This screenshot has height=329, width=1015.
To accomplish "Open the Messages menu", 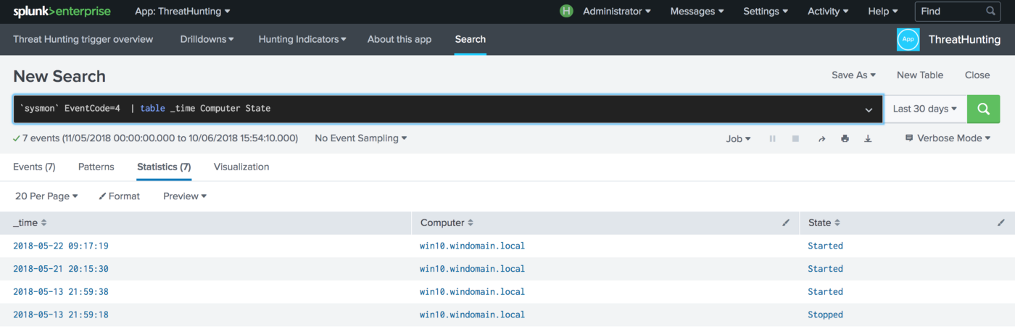I will click(697, 12).
